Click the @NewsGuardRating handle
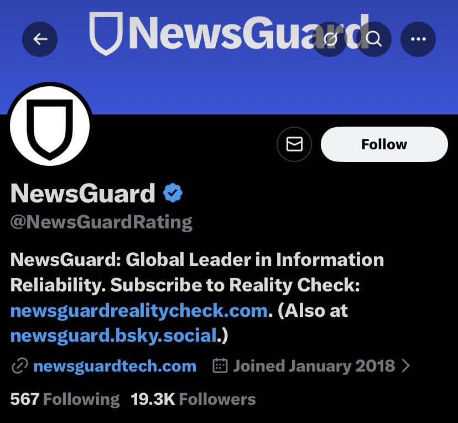458x423 pixels. 101,222
